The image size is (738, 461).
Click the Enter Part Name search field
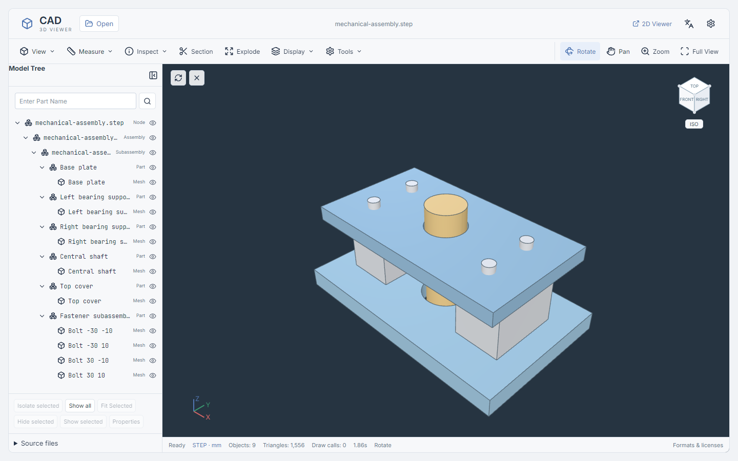[75, 101]
